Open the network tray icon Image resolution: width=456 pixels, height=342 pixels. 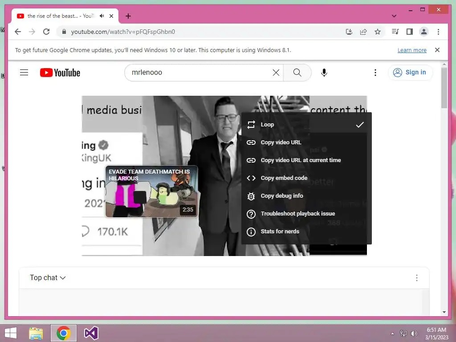[403, 334]
